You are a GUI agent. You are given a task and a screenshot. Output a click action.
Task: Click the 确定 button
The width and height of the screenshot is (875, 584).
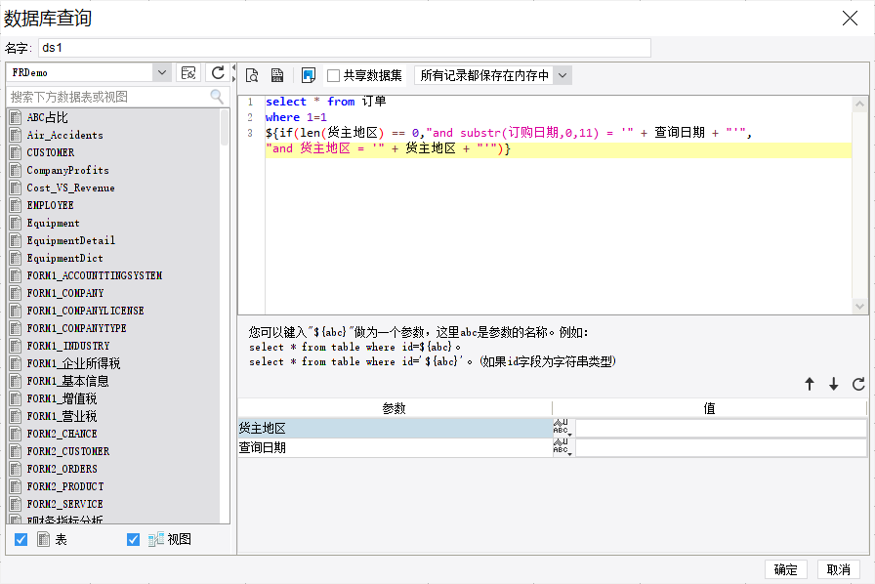tap(785, 569)
